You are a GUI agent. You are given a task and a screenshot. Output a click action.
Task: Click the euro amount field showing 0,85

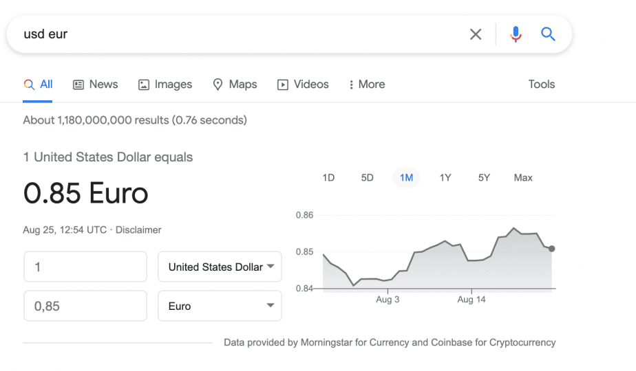coord(85,306)
